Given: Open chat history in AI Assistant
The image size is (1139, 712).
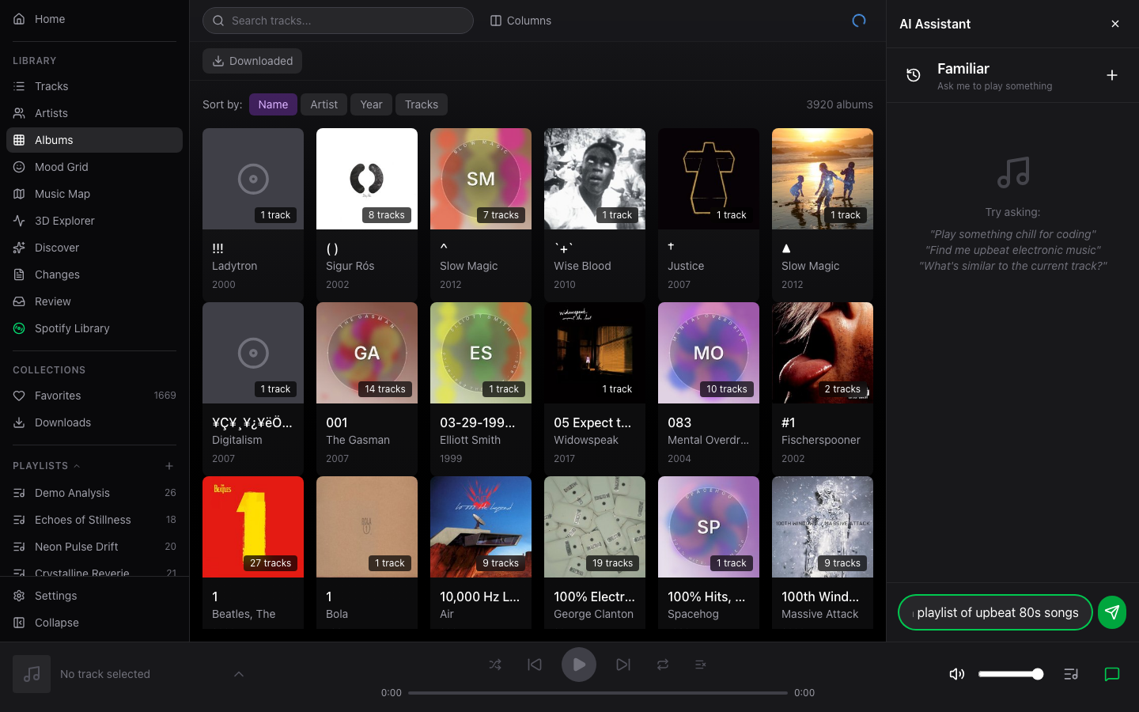Looking at the screenshot, I should [913, 75].
